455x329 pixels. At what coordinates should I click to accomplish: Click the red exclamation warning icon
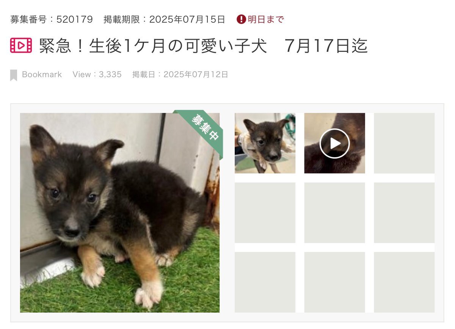[241, 19]
